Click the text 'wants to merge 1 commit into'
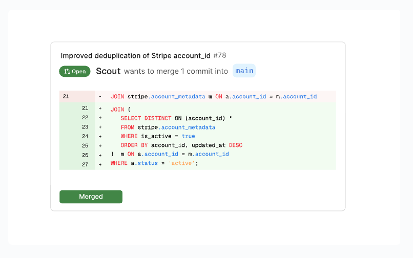 176,71
